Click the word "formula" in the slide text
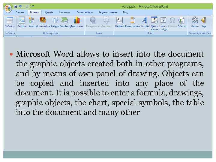Screen dimensions: 216x162 coord(151,93)
